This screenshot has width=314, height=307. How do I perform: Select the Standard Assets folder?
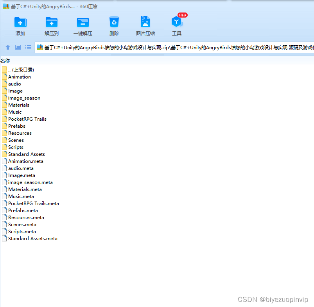[23, 154]
